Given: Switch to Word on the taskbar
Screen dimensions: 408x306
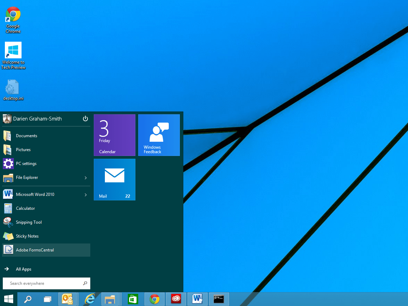Looking at the screenshot, I should (x=197, y=299).
